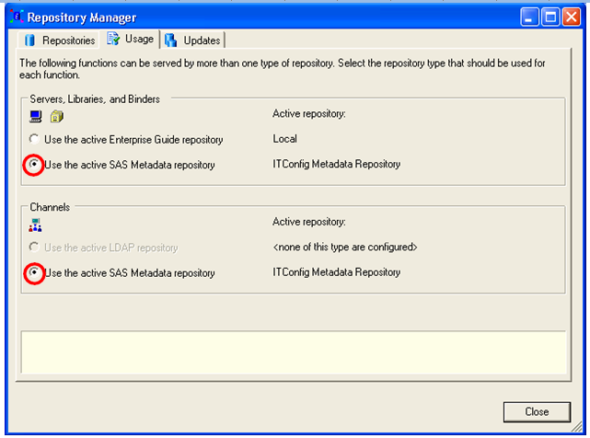This screenshot has height=438, width=590.
Task: Choose SAS Metadata repository for Servers, Libraries, Binders
Action: pos(35,165)
